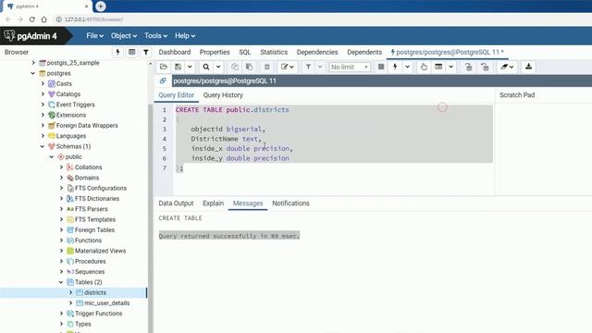Screen dimensions: 592x333
Task: Click the pgAdmin 4 logo
Action: (31, 36)
